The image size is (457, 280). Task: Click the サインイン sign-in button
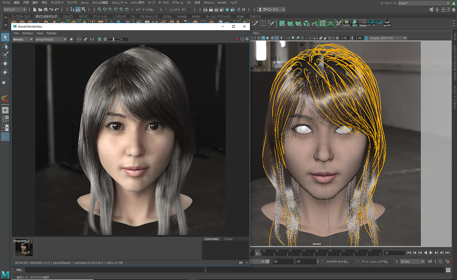[271, 10]
